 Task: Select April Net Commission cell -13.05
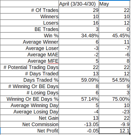click(79, 124)
